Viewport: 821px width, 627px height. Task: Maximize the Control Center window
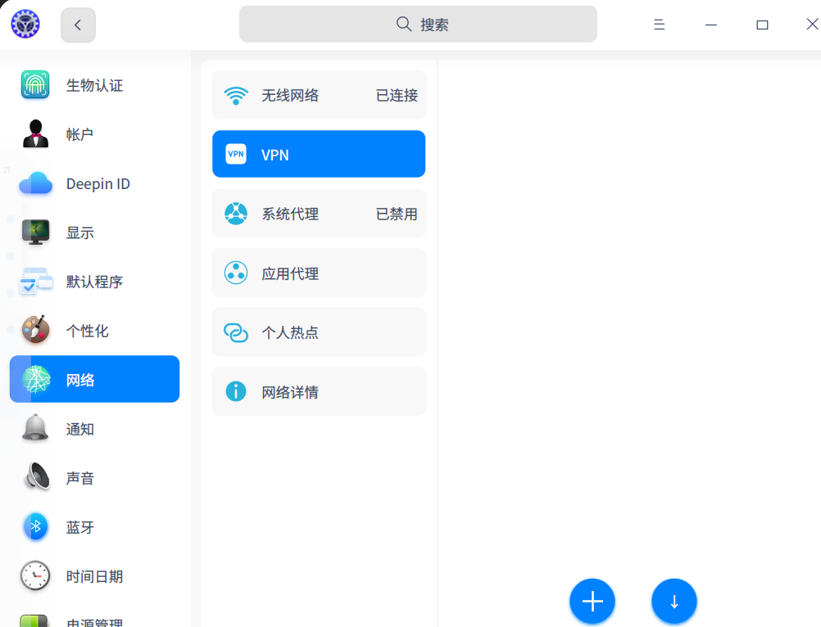click(762, 25)
